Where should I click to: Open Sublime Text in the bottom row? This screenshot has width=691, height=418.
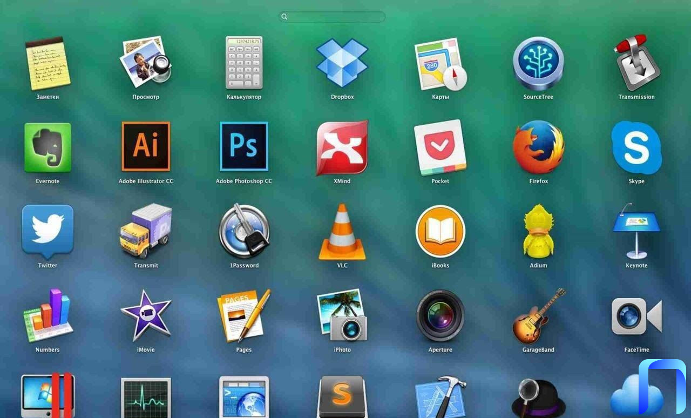pos(342,397)
